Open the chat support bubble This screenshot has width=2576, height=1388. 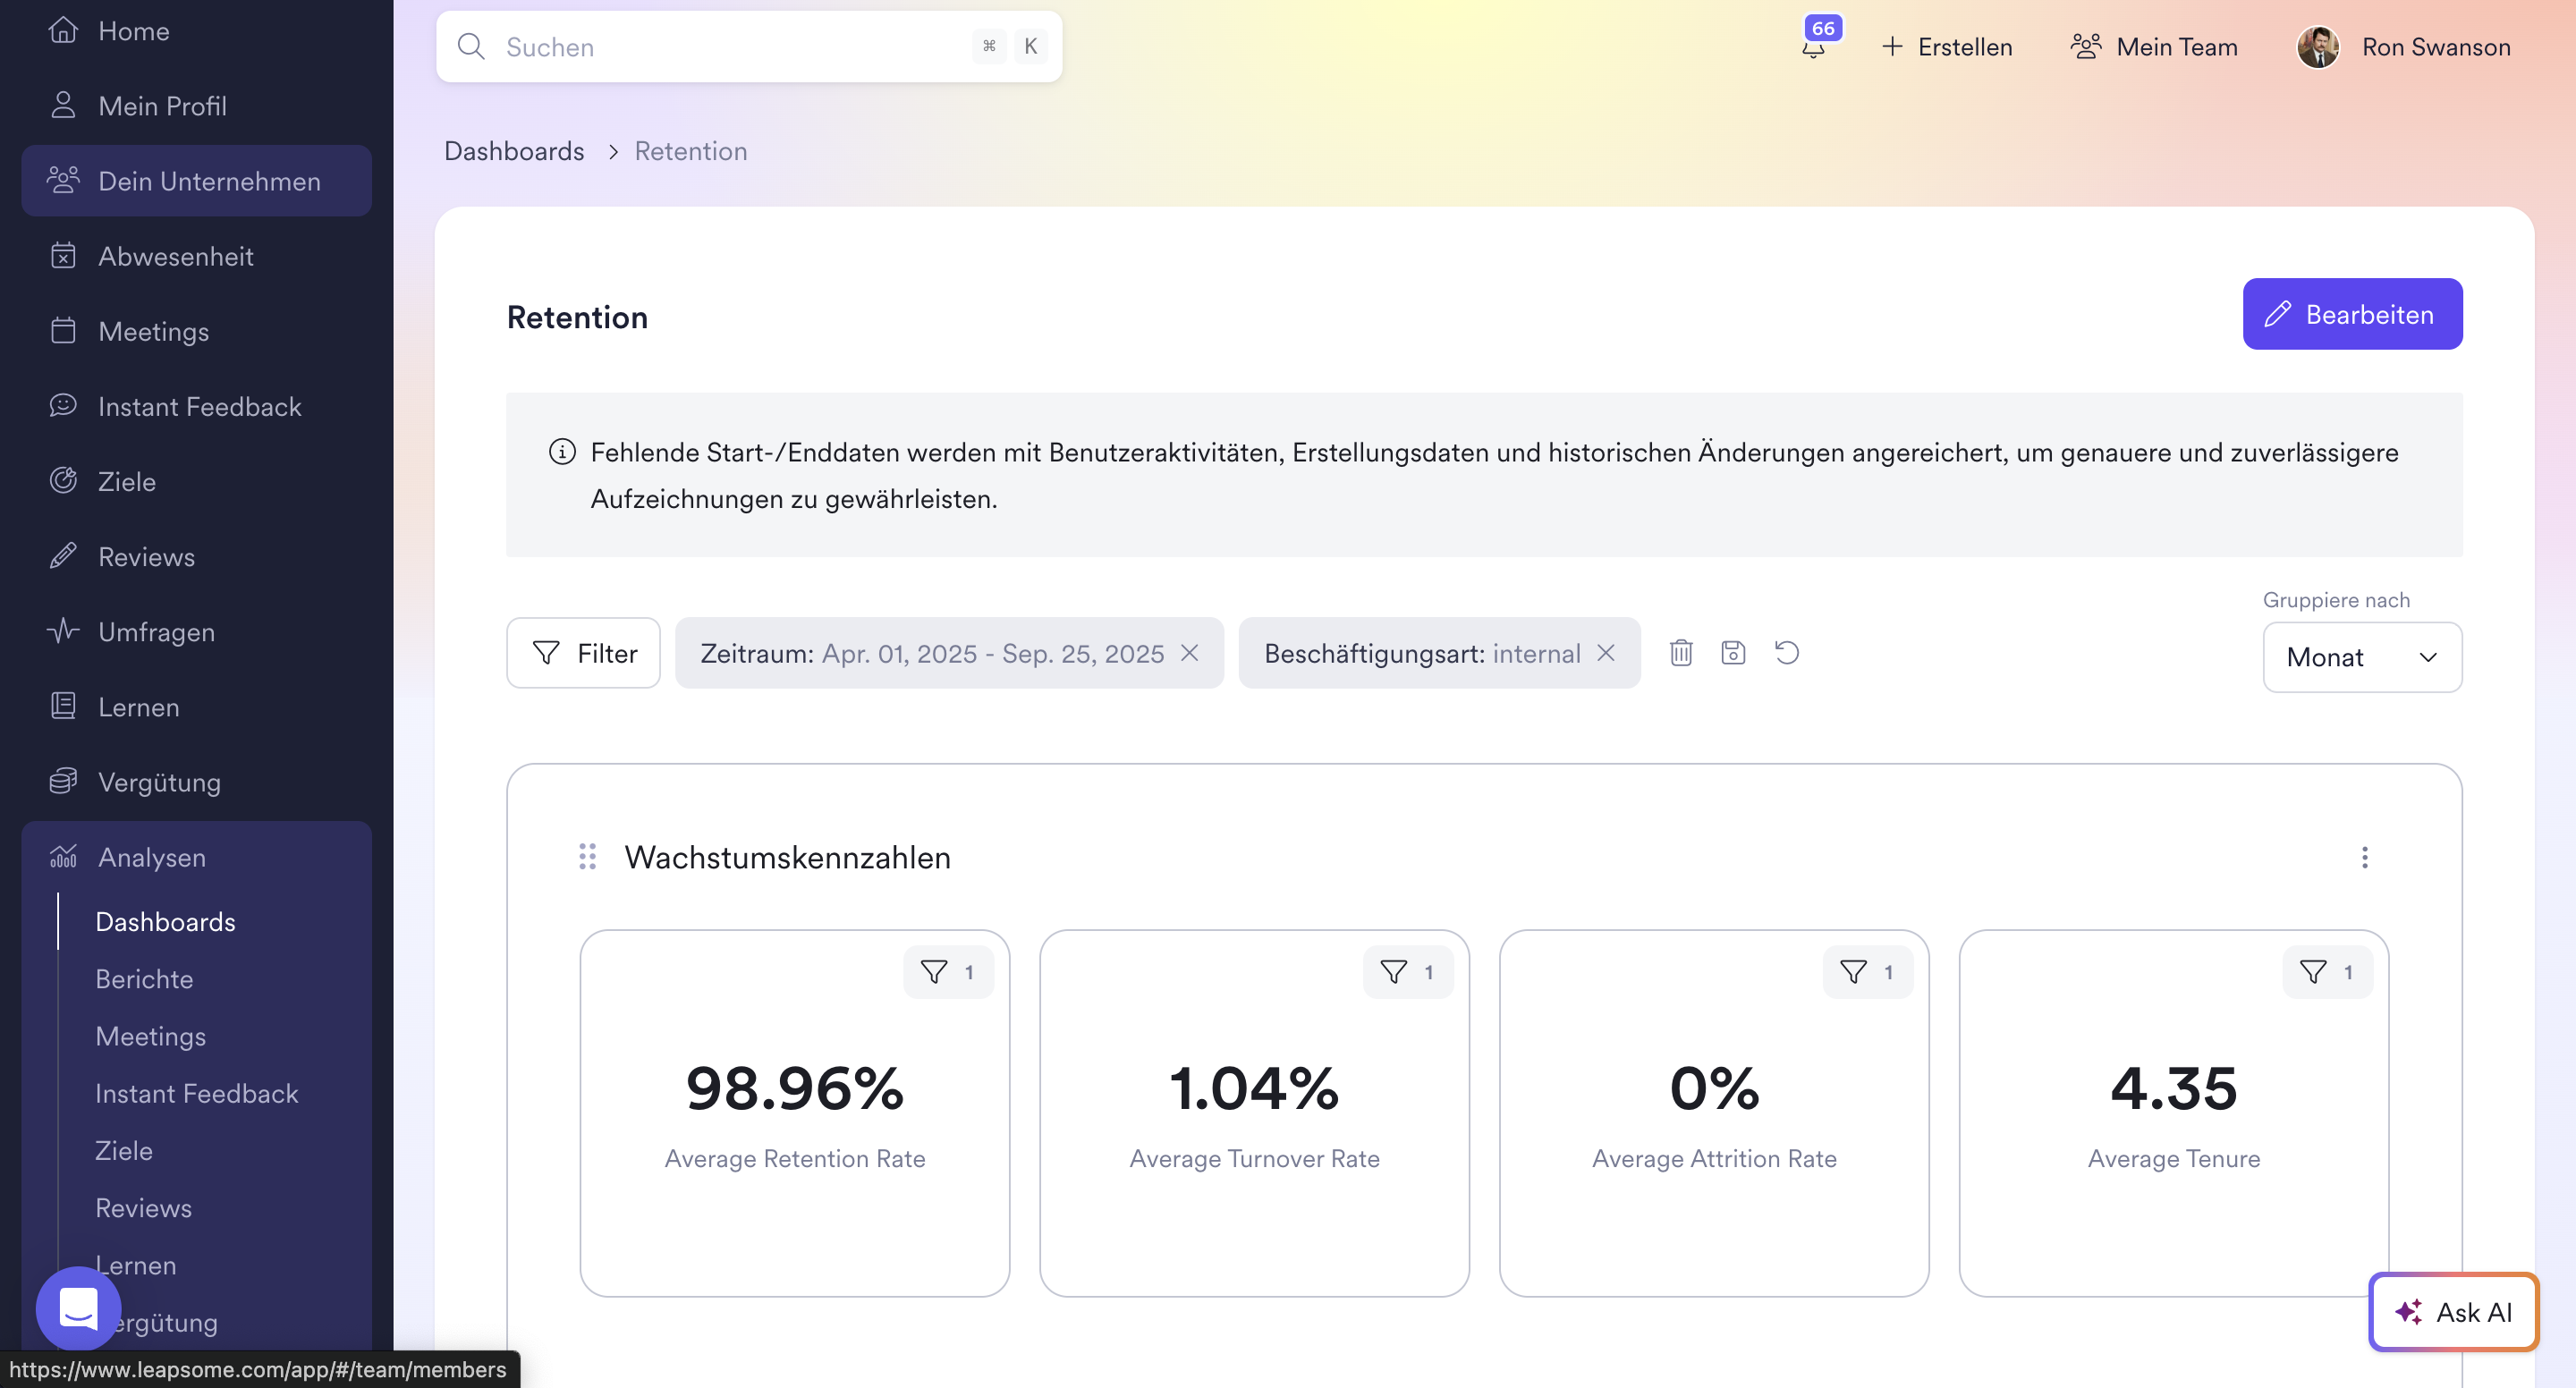78,1307
